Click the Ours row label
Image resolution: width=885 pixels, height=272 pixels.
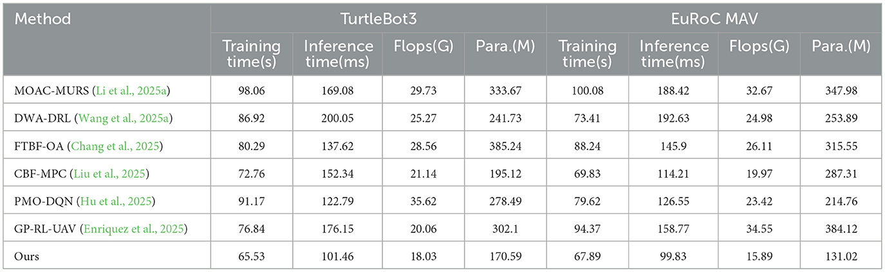click(27, 257)
